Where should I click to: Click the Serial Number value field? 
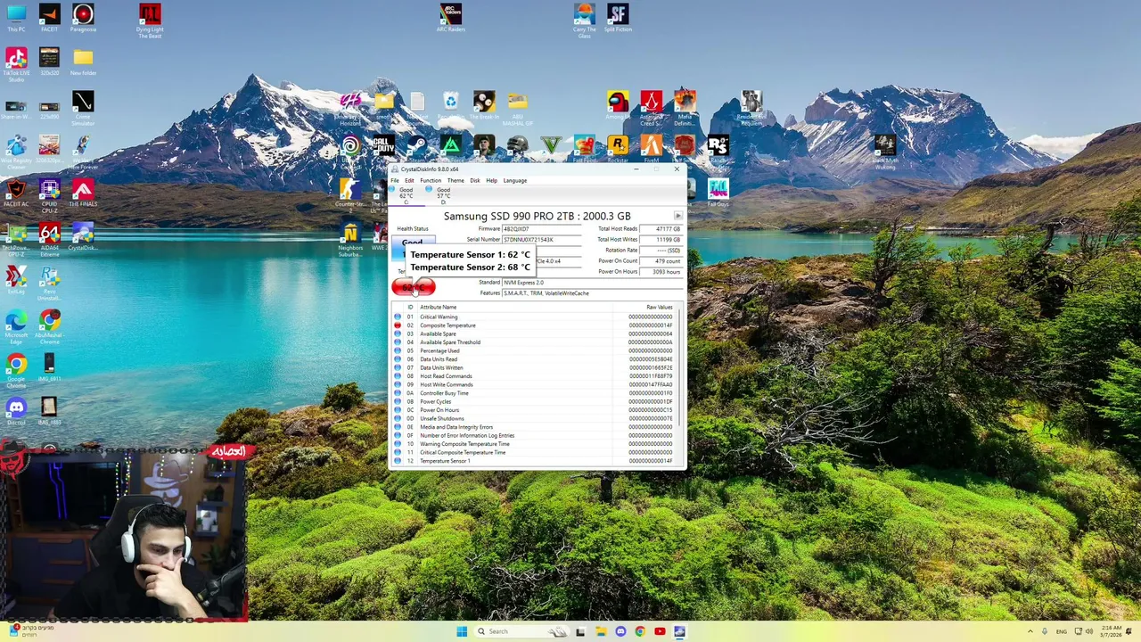pos(543,240)
